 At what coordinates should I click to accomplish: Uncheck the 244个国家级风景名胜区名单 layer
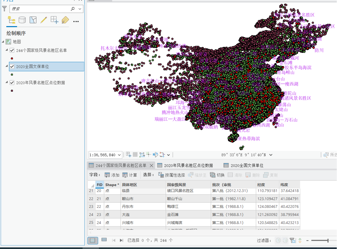point(12,50)
